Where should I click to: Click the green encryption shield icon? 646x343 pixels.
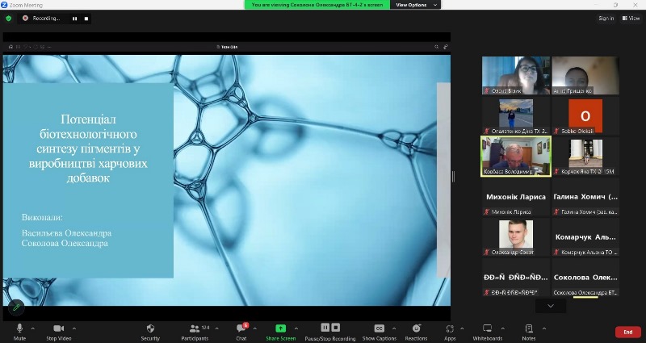pos(9,18)
